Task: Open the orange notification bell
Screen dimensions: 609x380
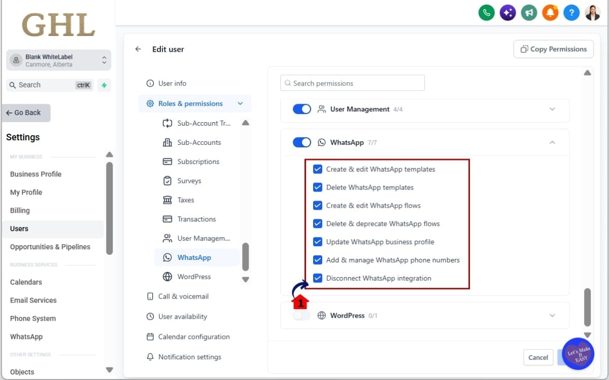Action: click(x=550, y=13)
